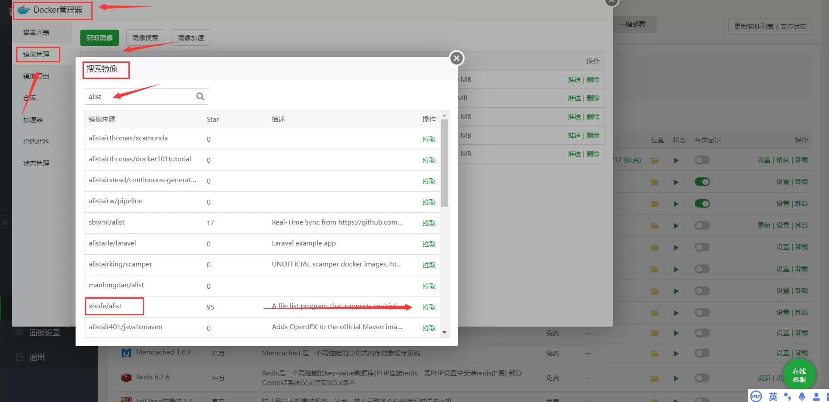Click the magnifier search icon beside alist
The height and width of the screenshot is (402, 829).
(x=200, y=96)
